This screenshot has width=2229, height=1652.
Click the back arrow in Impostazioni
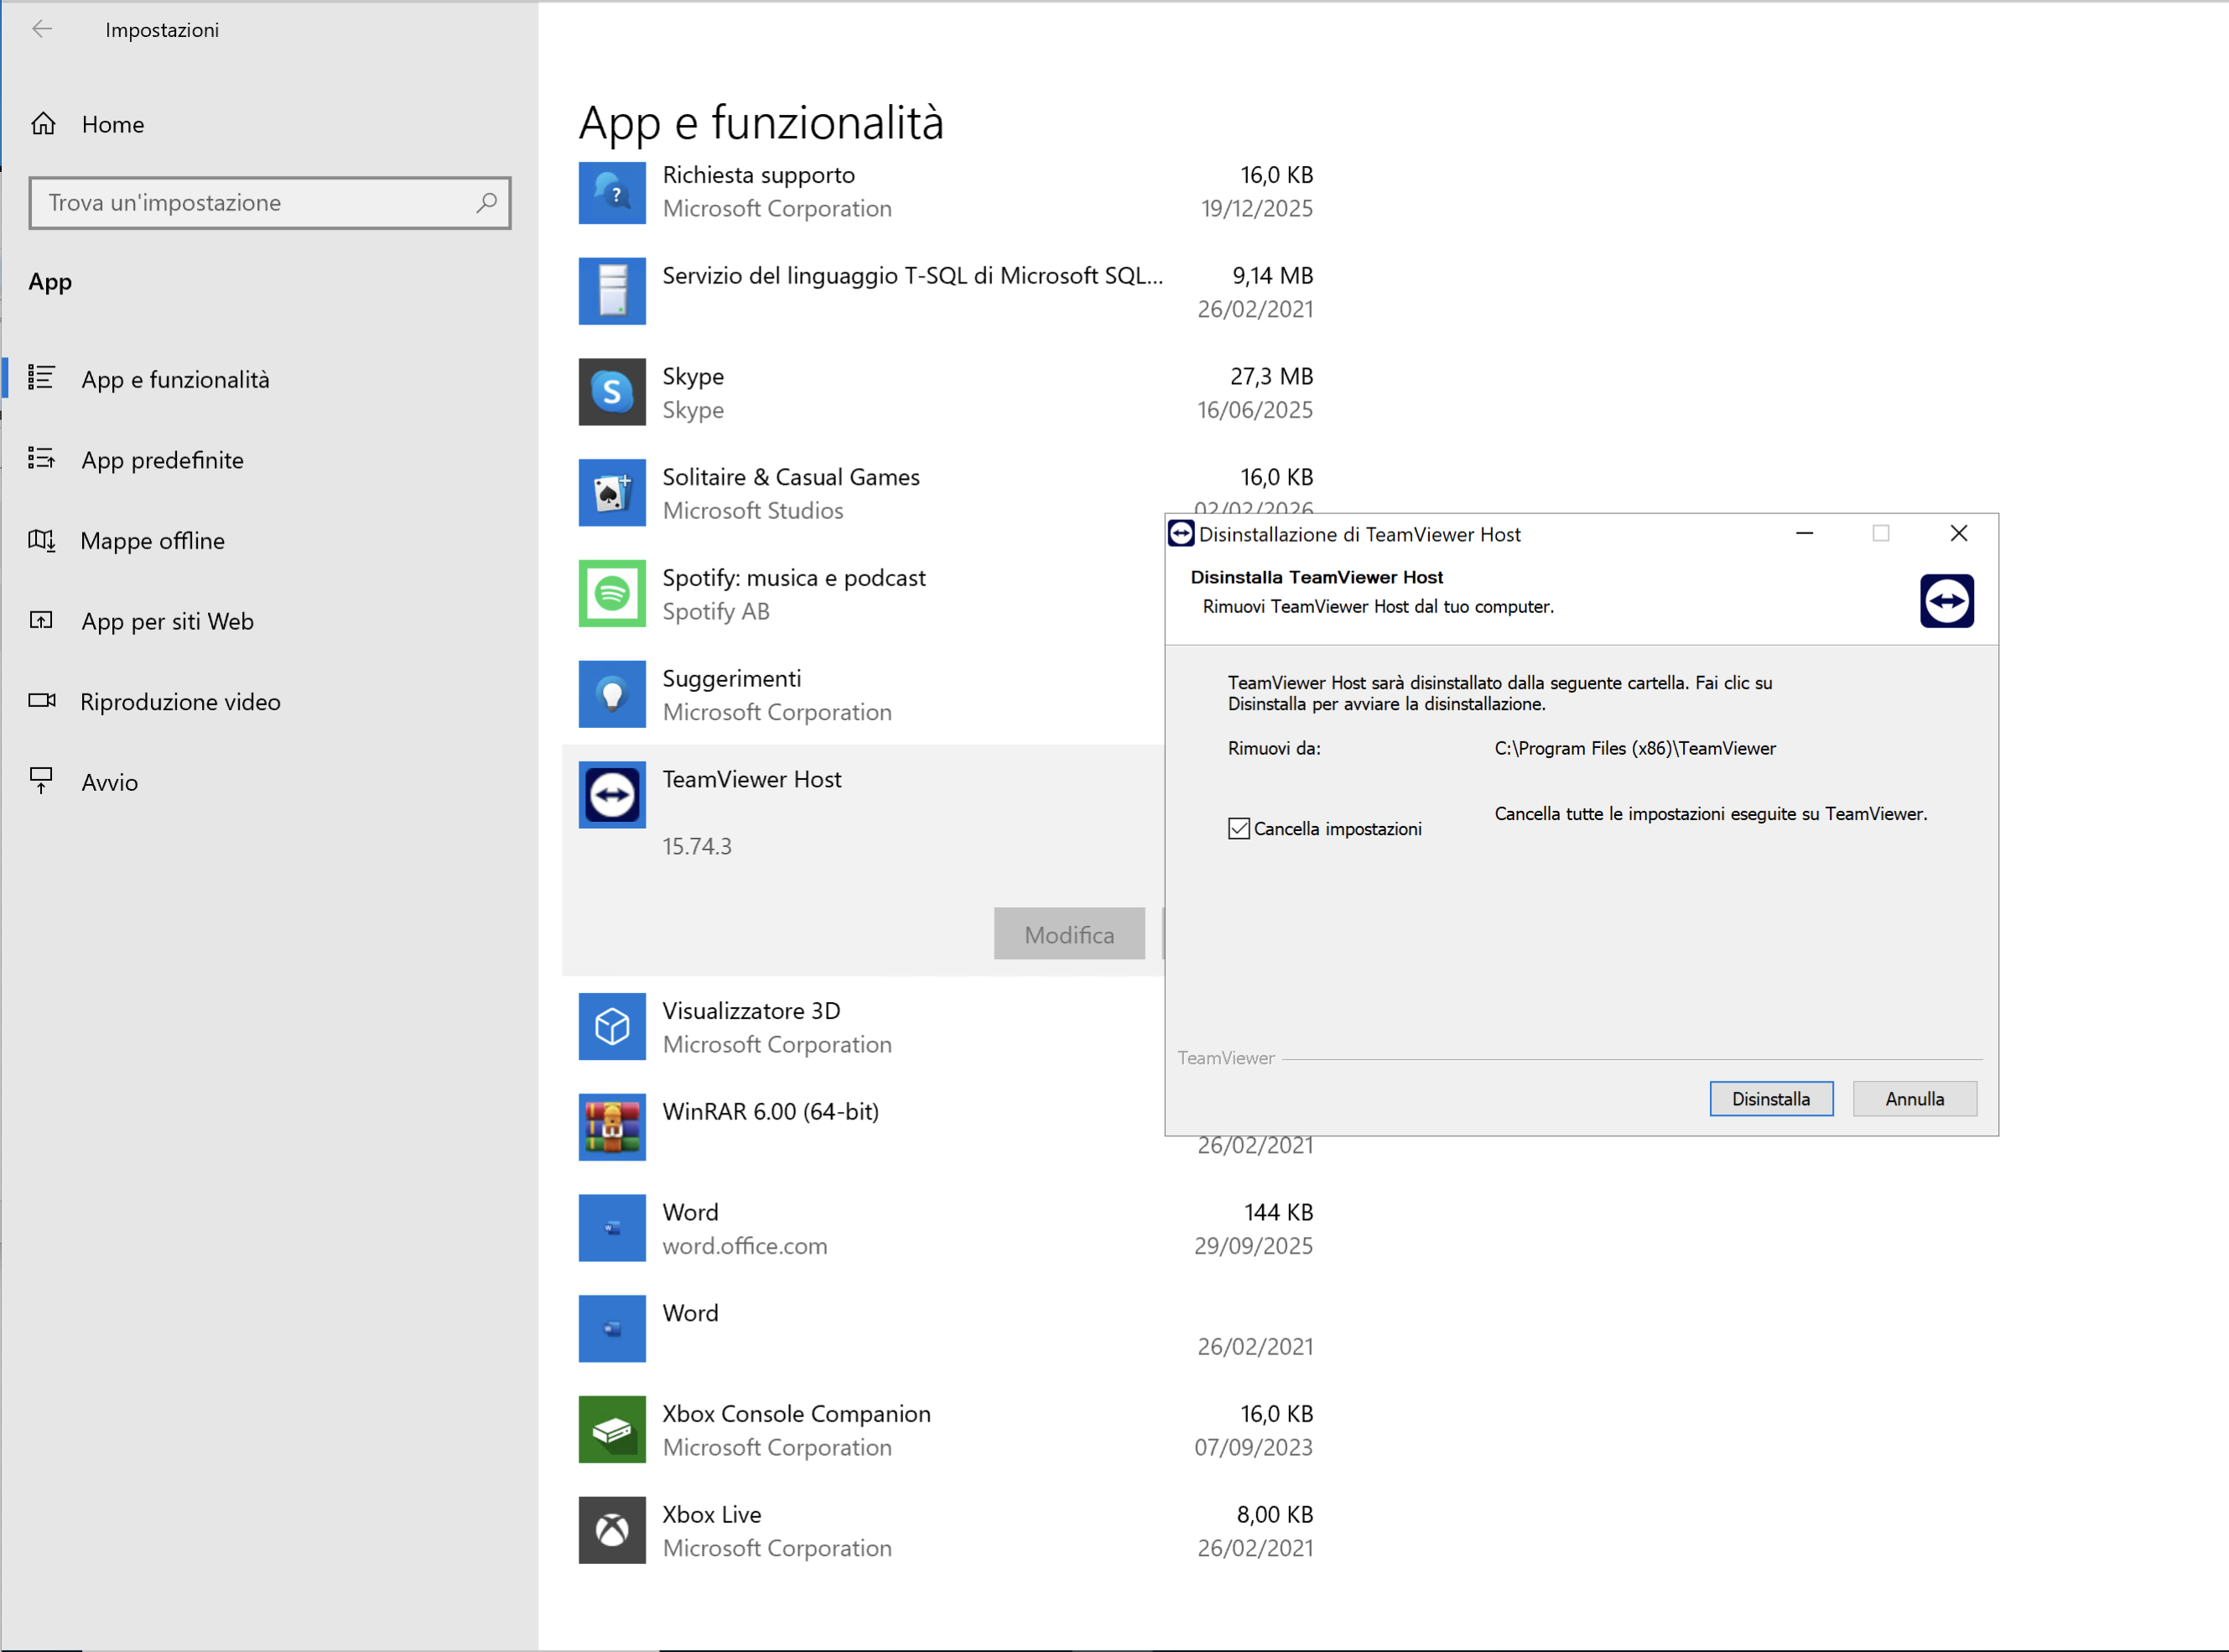coord(42,29)
